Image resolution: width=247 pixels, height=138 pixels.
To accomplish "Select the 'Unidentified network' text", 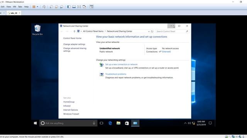I will point(110,48).
